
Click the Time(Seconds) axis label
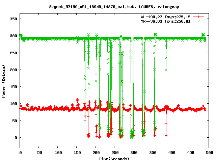tap(114, 159)
